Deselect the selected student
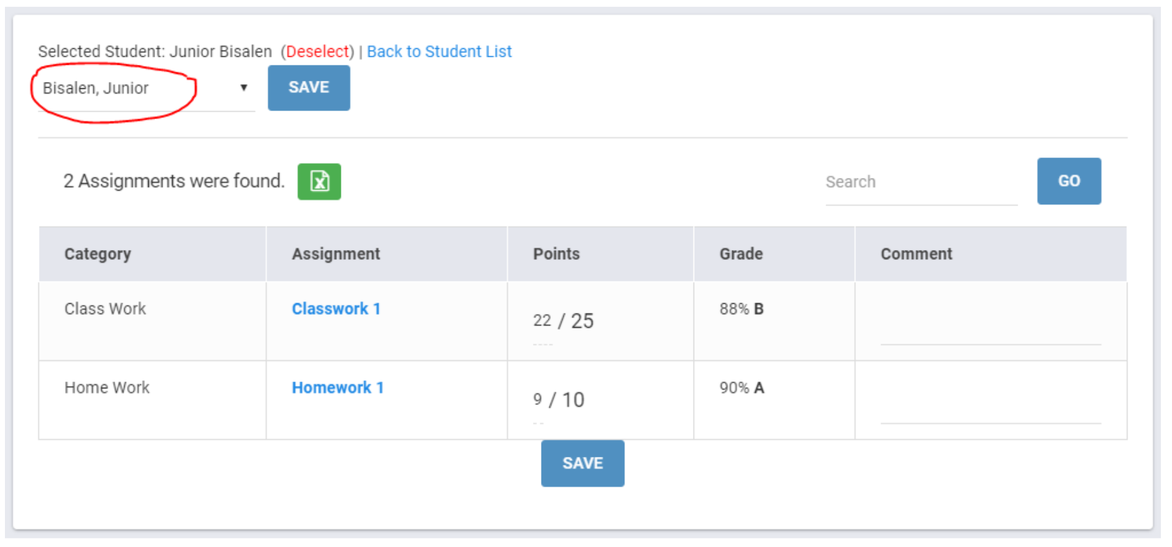 click(x=317, y=52)
